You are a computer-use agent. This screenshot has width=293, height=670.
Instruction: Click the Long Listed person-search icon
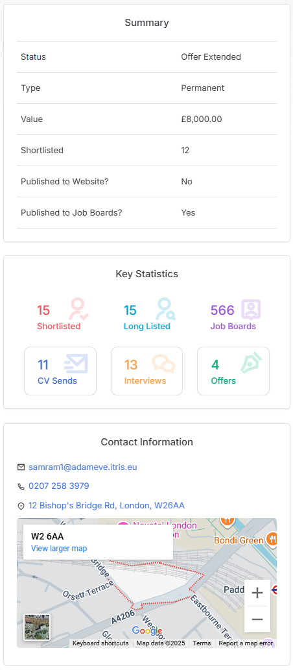(x=165, y=310)
